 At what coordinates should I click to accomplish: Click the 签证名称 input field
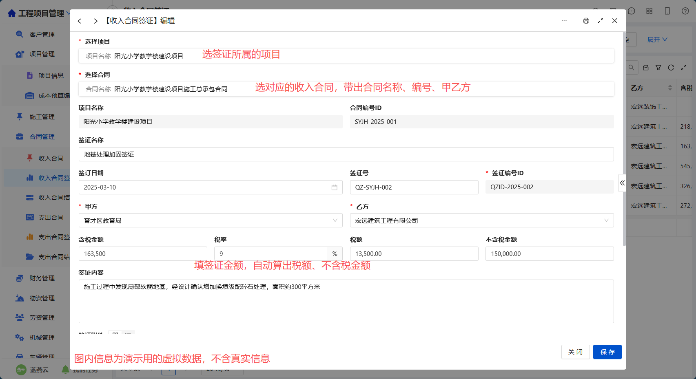coord(346,154)
